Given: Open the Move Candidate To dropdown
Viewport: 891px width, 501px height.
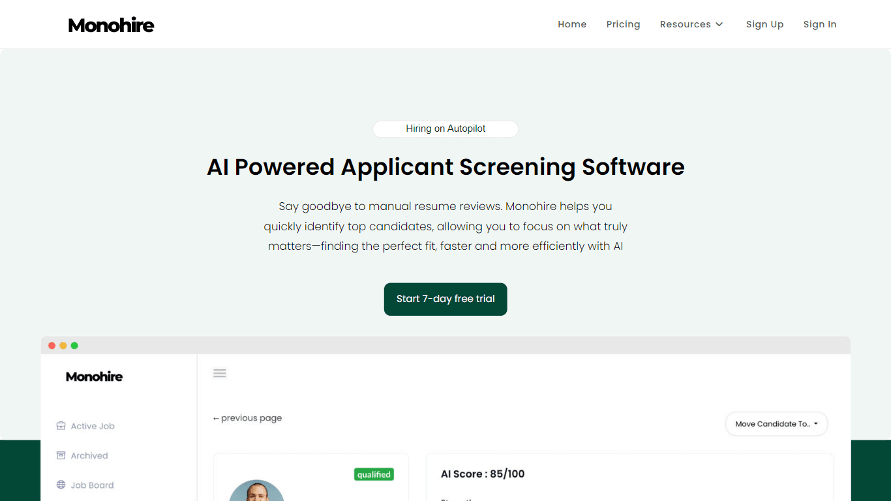Looking at the screenshot, I should [776, 424].
